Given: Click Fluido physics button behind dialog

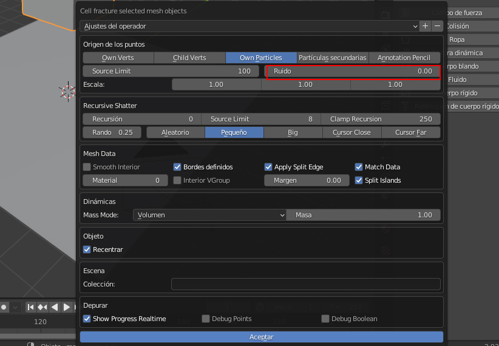Looking at the screenshot, I should click(457, 80).
